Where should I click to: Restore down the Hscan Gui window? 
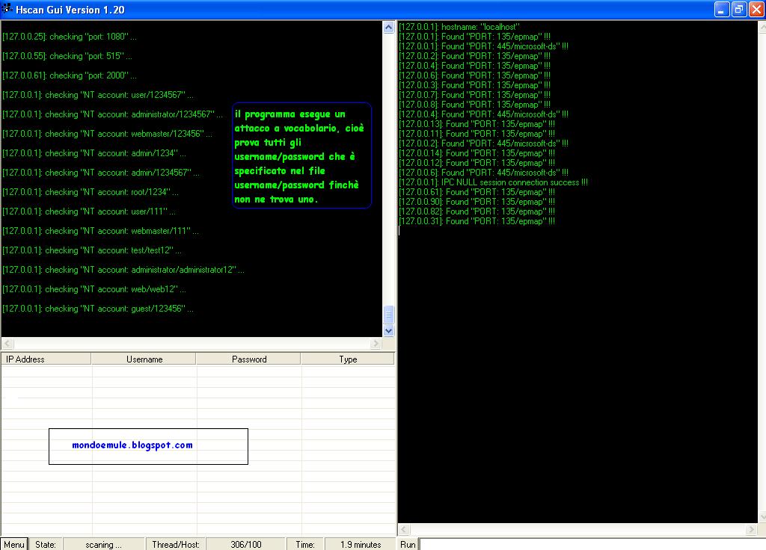tap(739, 9)
